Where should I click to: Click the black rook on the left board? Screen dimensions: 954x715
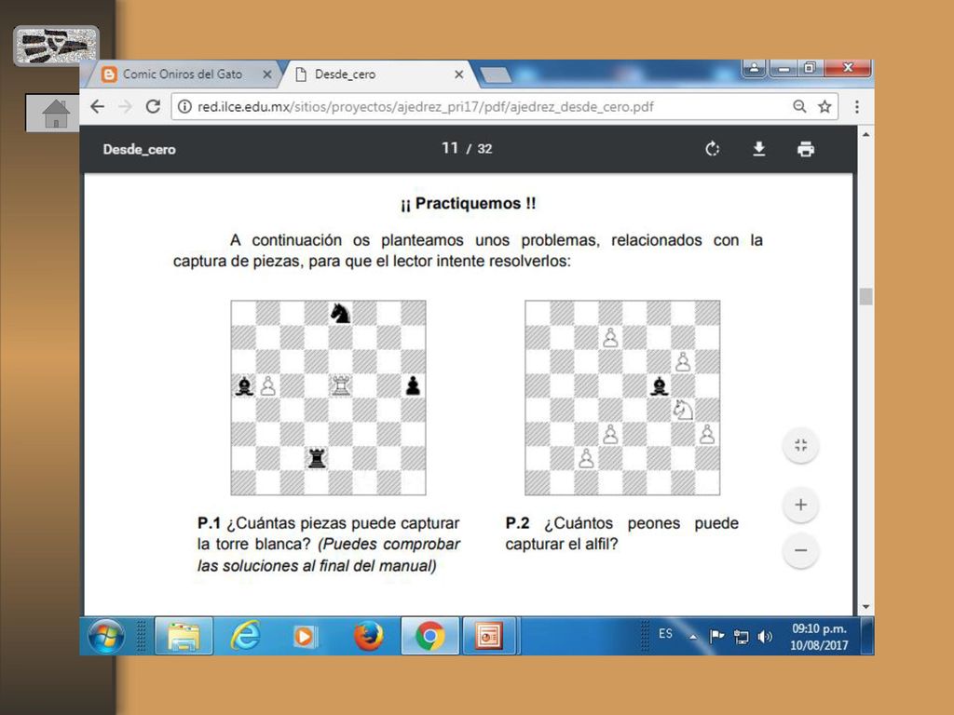coord(317,458)
